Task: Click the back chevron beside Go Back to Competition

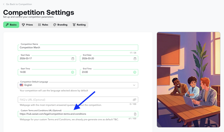Action: [4, 4]
